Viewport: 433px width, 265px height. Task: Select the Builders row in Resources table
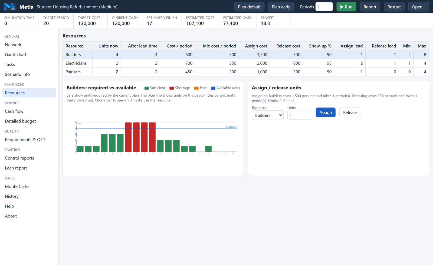point(246,55)
